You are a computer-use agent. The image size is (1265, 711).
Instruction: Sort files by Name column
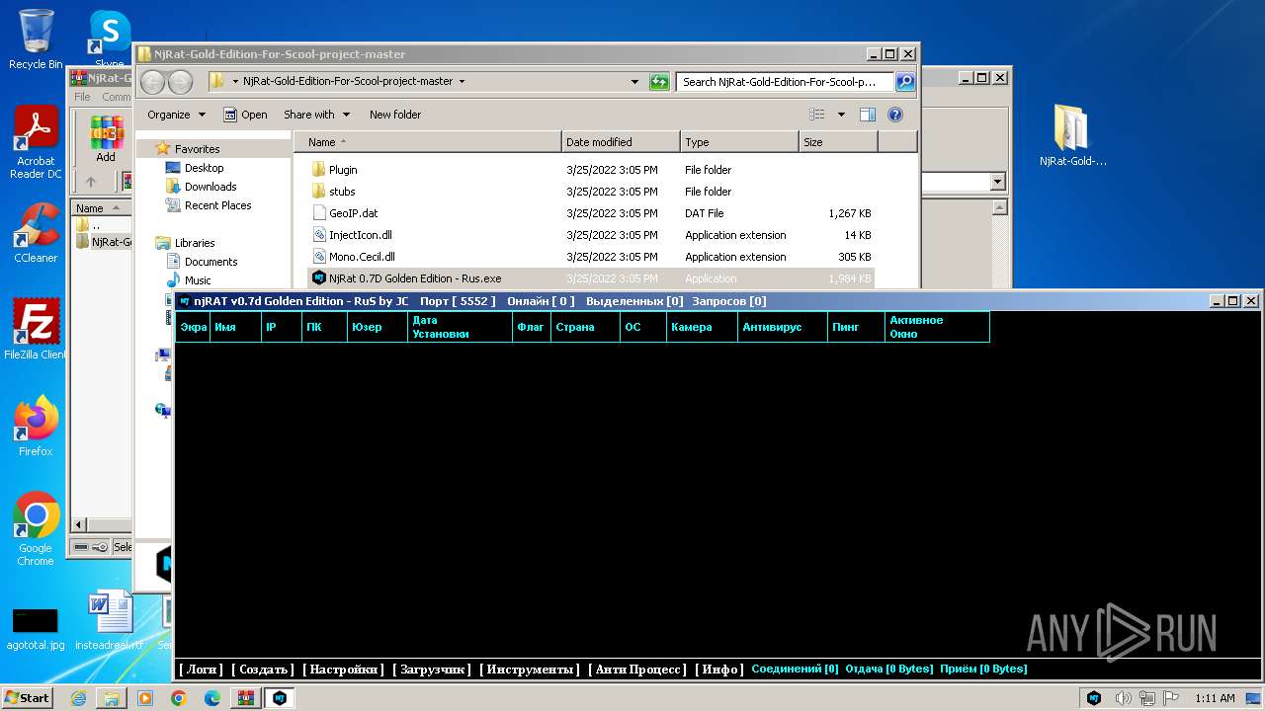click(x=427, y=142)
